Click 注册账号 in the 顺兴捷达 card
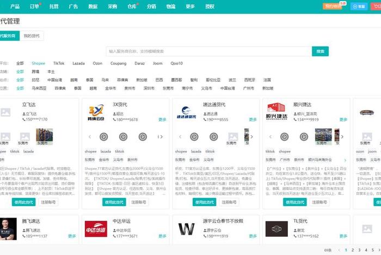The width and height of the screenshot is (381, 255). pyautogui.click(x=319, y=202)
